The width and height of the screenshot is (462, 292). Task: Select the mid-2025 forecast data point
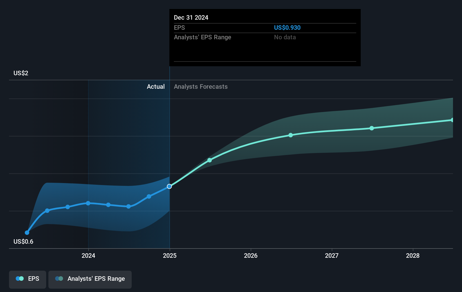[x=210, y=160]
